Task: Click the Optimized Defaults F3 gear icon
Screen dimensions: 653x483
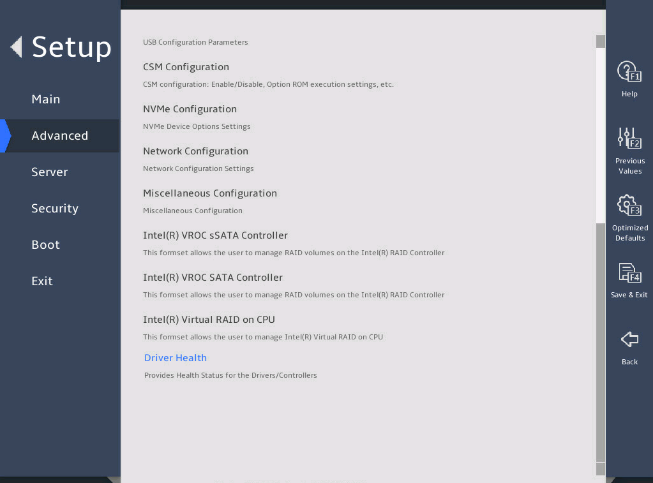Action: 629,205
